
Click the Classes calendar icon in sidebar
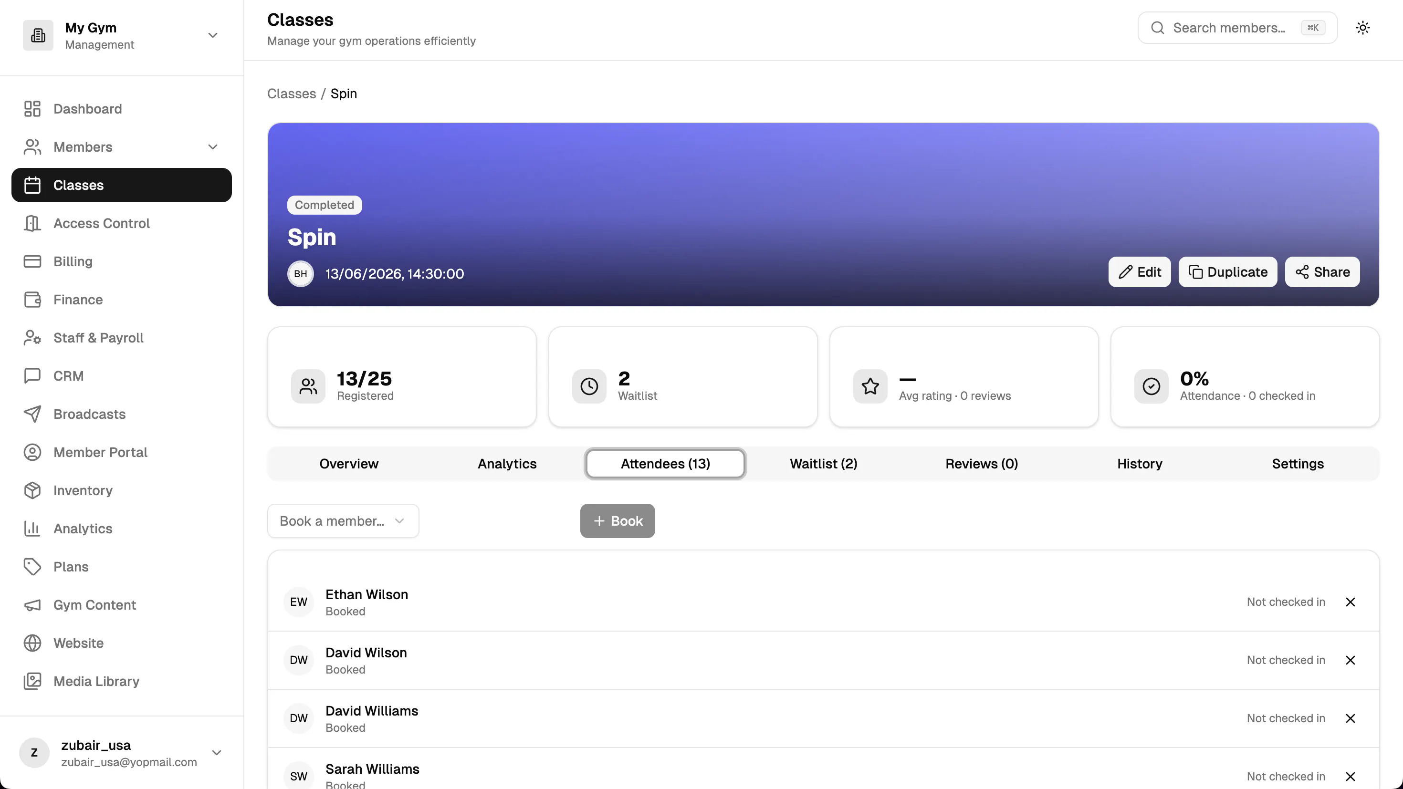(32, 185)
